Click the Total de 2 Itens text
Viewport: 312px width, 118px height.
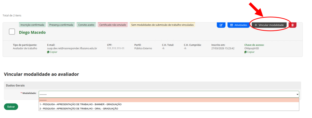[12, 15]
